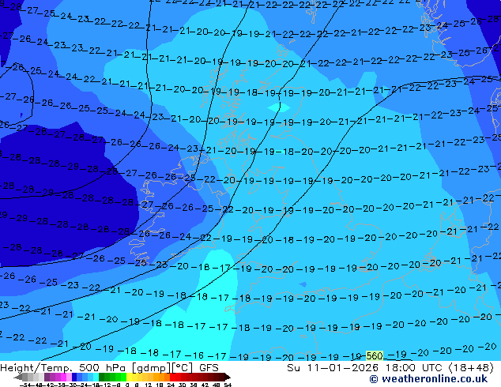Screen dimensions: 501x387
Task: Click the small blue patch over southern England
Action: (x=303, y=284)
